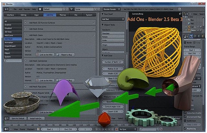Disable the Add Mesh: Gears add-on checkbox

coord(93,35)
